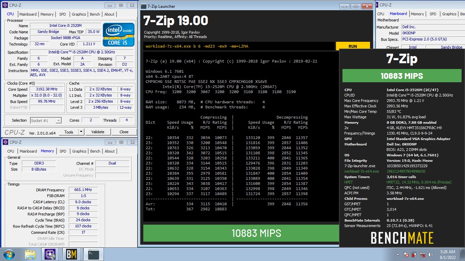465x261 pixels.
Task: Show hidden system tray icons arrow
Action: coord(398,255)
